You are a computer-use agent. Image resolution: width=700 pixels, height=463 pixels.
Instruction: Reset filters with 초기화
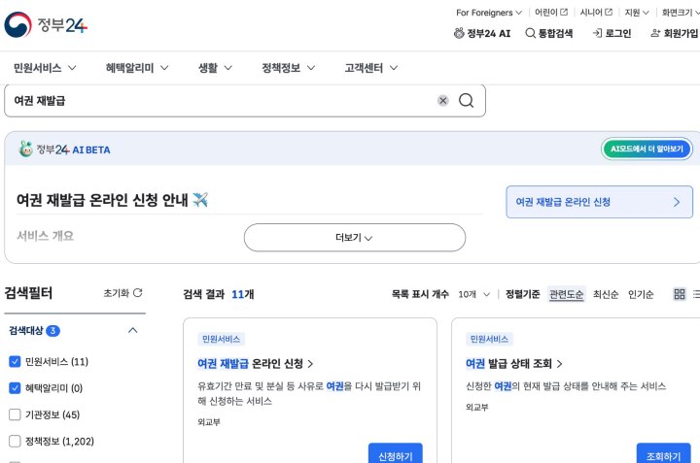(122, 293)
